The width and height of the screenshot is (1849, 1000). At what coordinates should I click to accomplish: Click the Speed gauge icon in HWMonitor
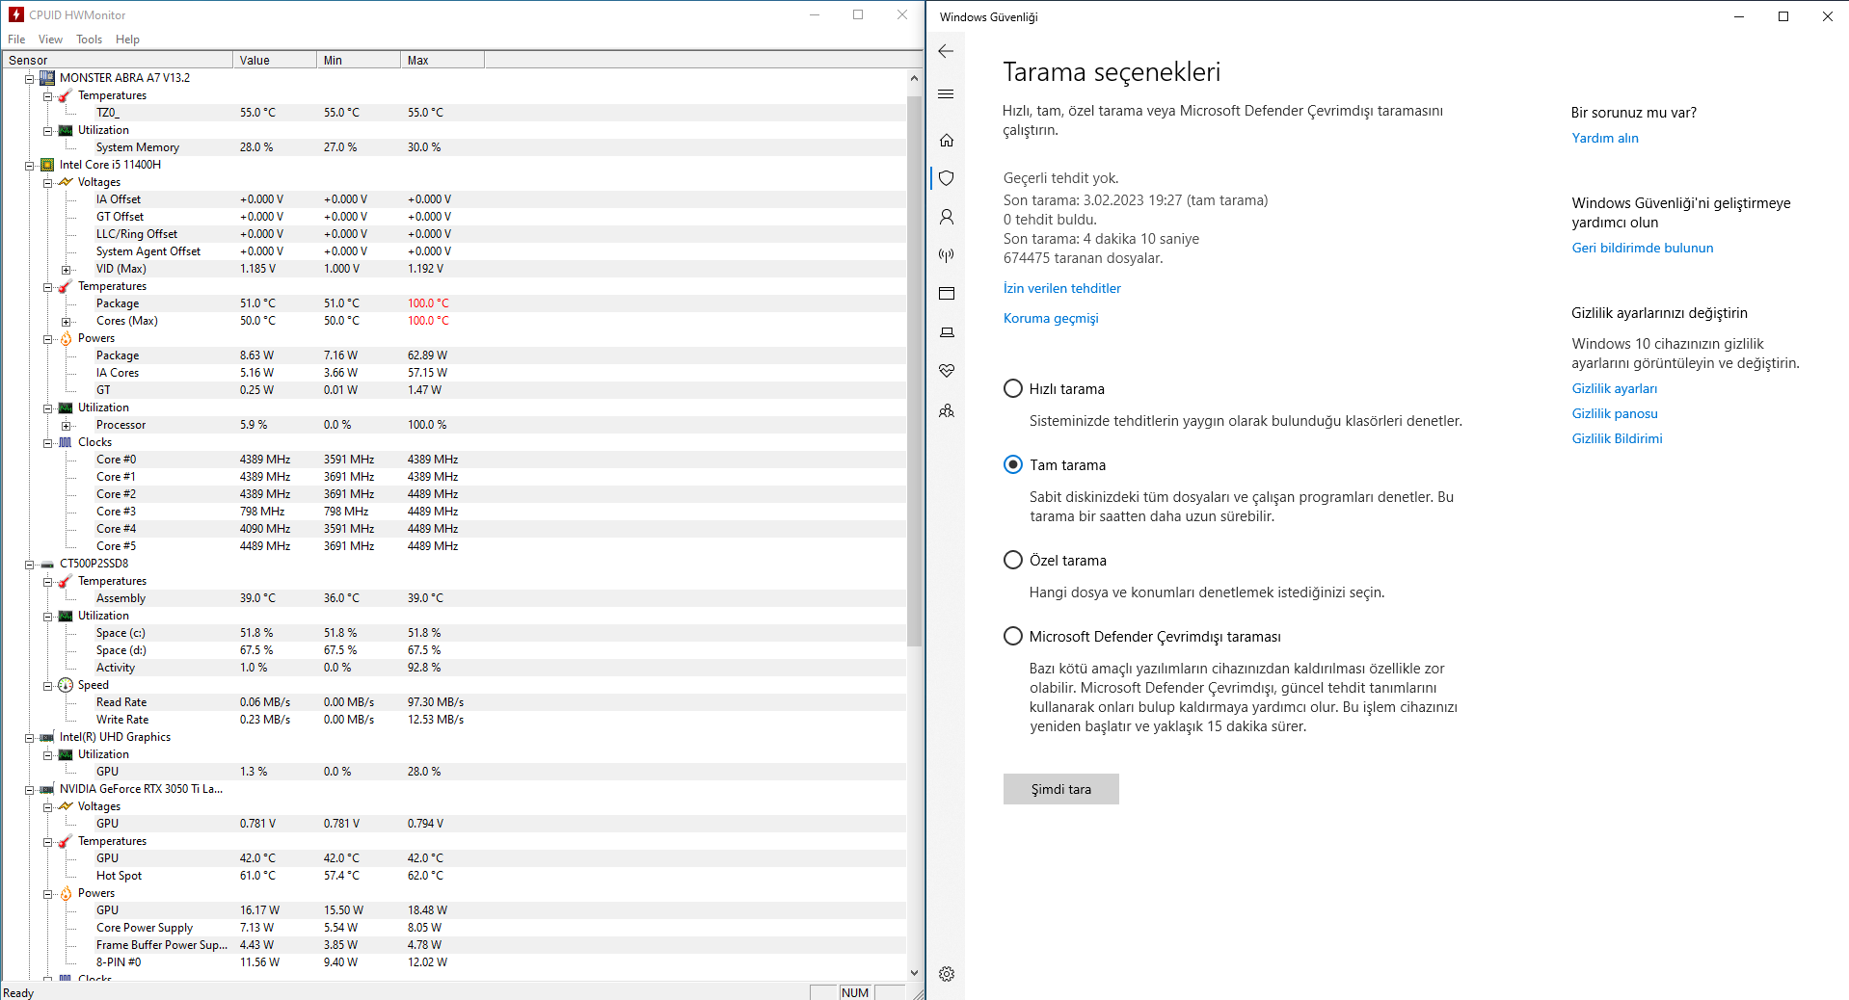pyautogui.click(x=66, y=685)
